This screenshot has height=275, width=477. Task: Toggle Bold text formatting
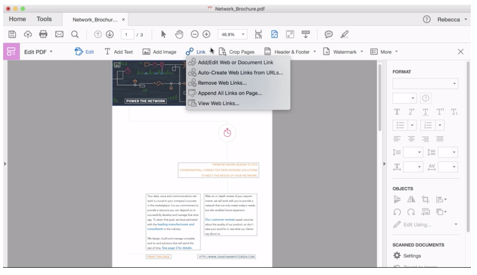tap(398, 112)
